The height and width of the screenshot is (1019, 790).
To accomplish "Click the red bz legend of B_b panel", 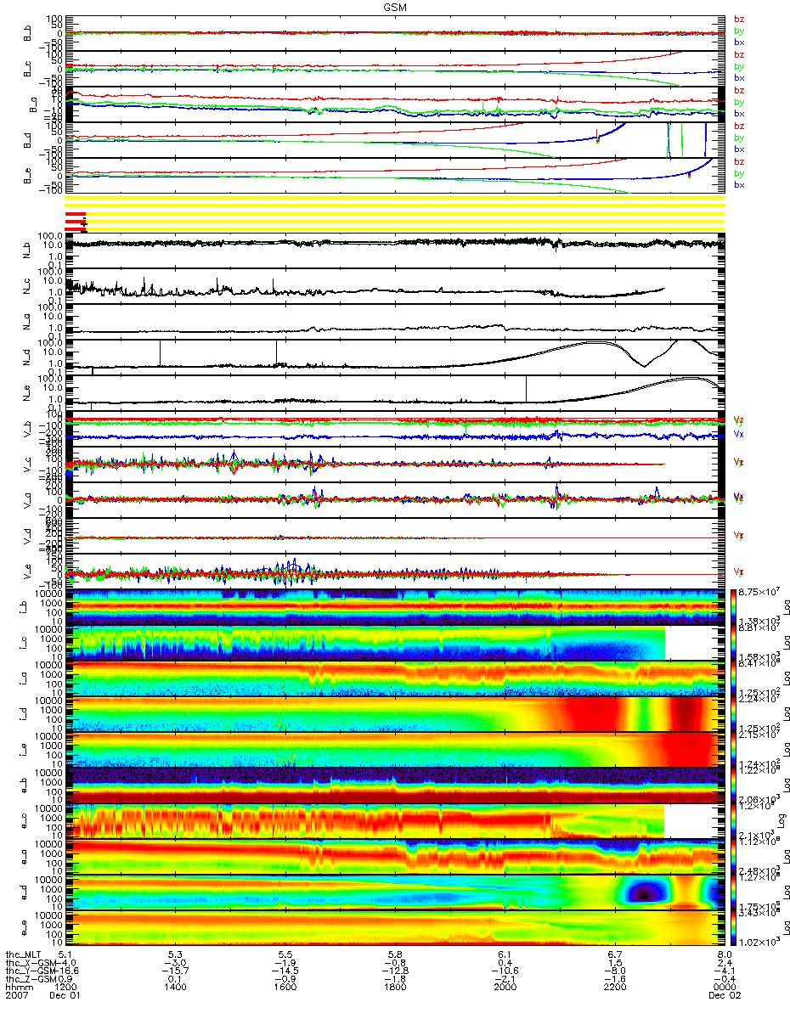I will pyautogui.click(x=739, y=19).
